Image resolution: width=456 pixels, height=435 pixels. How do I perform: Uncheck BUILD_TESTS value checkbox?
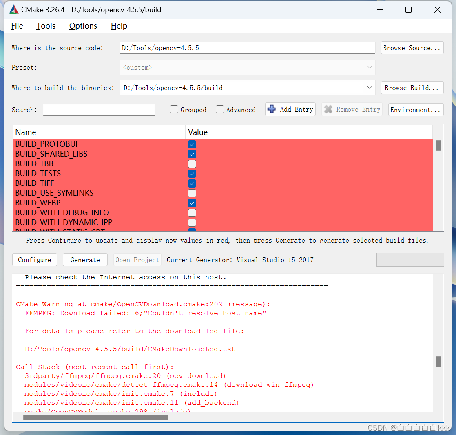tap(192, 174)
